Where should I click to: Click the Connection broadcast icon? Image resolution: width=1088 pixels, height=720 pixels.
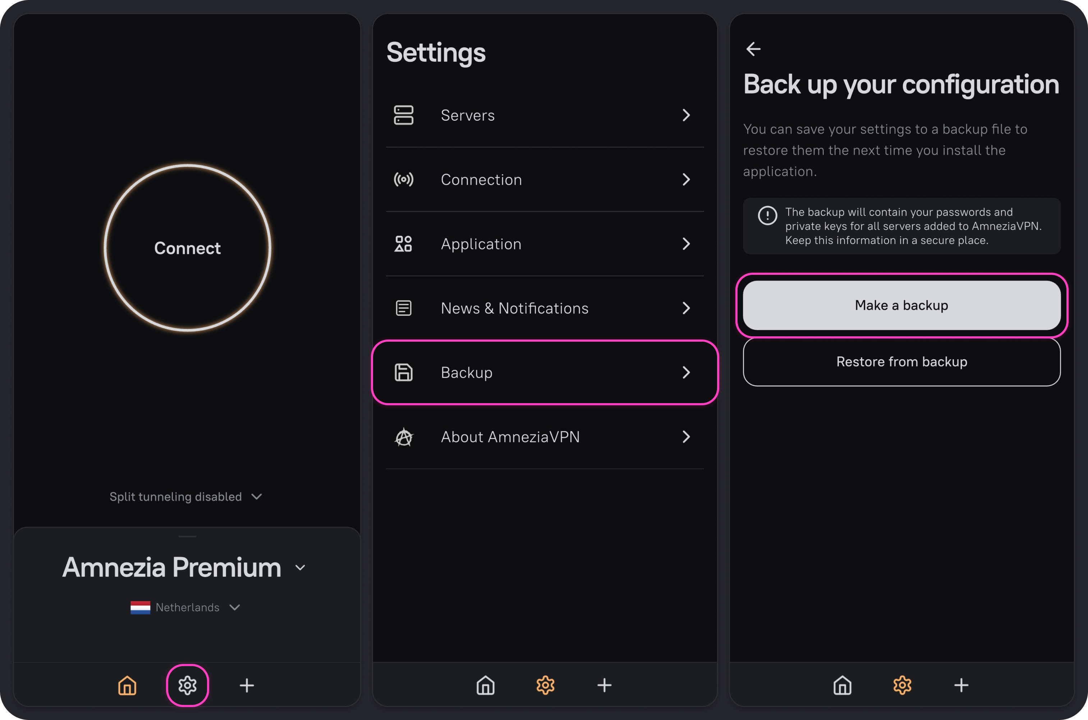tap(404, 180)
